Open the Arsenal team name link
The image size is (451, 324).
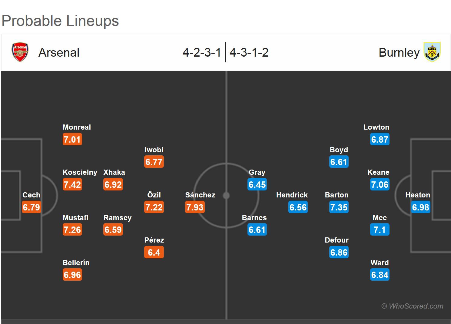[59, 53]
